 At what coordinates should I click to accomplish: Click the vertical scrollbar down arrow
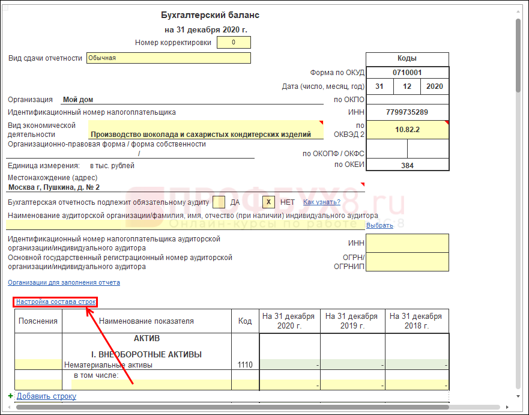point(518,396)
